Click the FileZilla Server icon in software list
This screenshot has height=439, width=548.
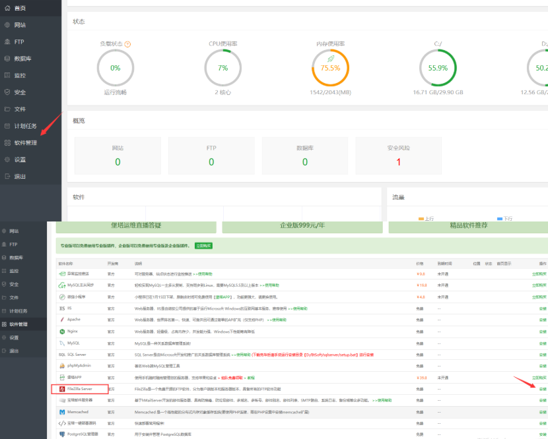(61, 390)
